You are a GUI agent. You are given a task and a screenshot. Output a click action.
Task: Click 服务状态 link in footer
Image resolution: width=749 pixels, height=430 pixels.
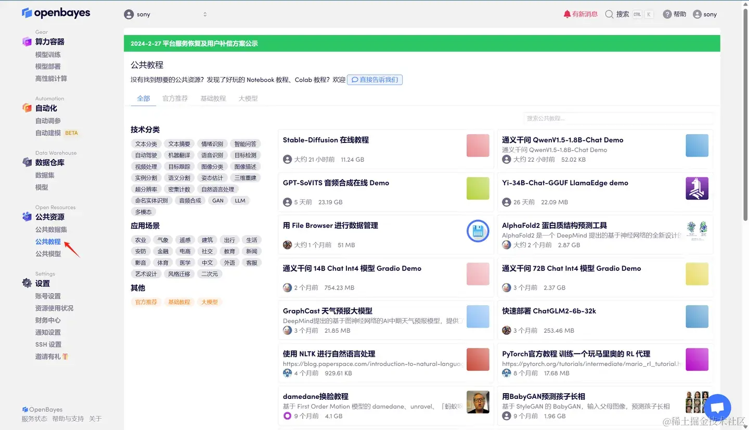coord(34,419)
